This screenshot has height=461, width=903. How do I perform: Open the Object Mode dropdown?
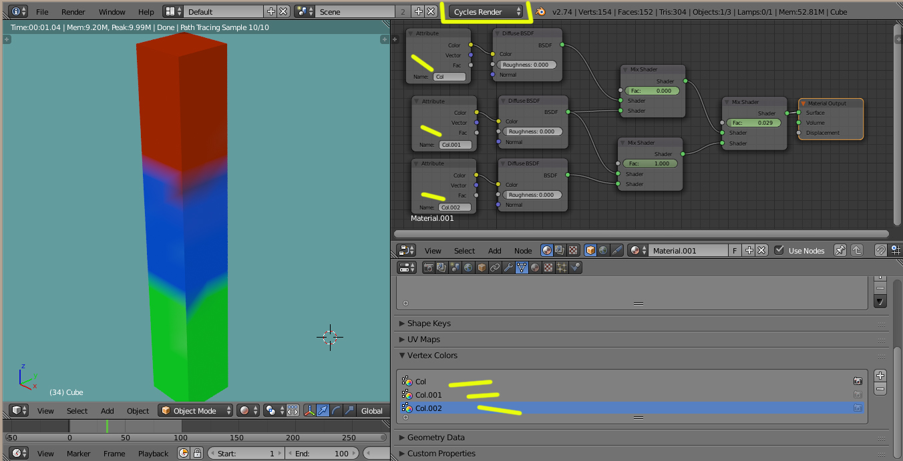[196, 411]
